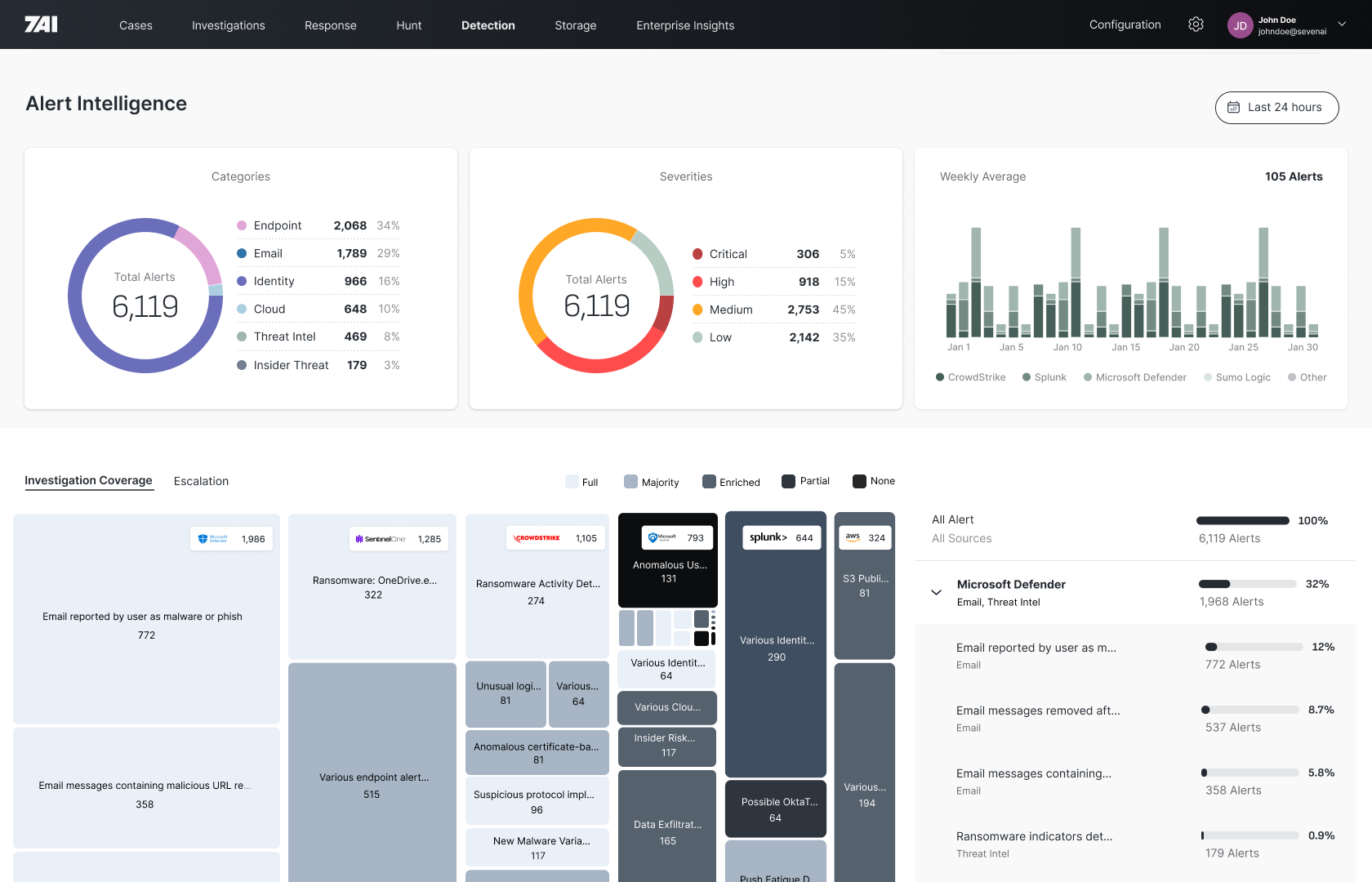Toggle the Full coverage legend checkbox
1372x882 pixels.
(x=572, y=482)
